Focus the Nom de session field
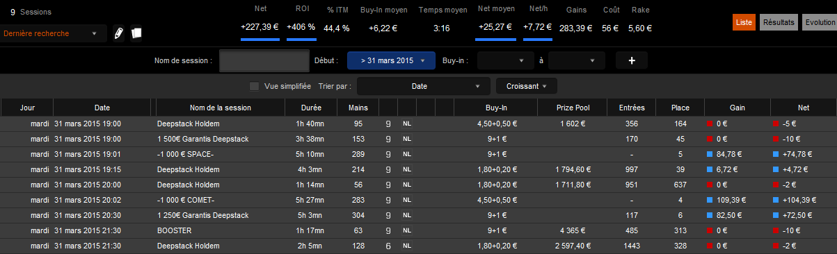 (x=264, y=60)
